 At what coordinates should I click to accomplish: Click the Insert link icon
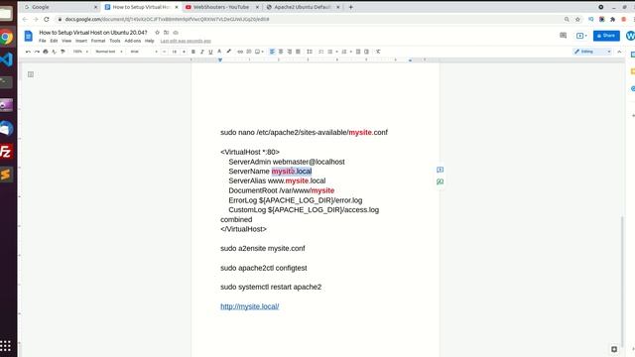pos(240,52)
